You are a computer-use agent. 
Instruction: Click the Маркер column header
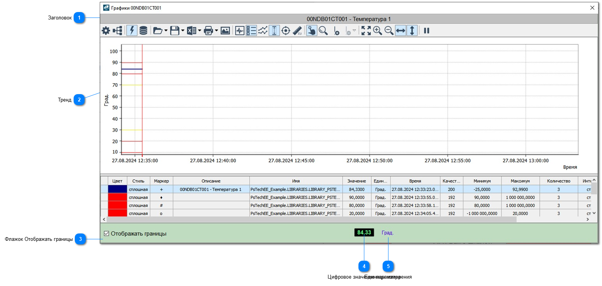(161, 181)
